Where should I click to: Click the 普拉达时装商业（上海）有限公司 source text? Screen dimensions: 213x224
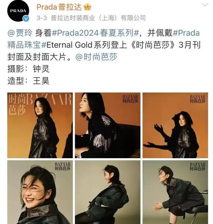(x=98, y=18)
